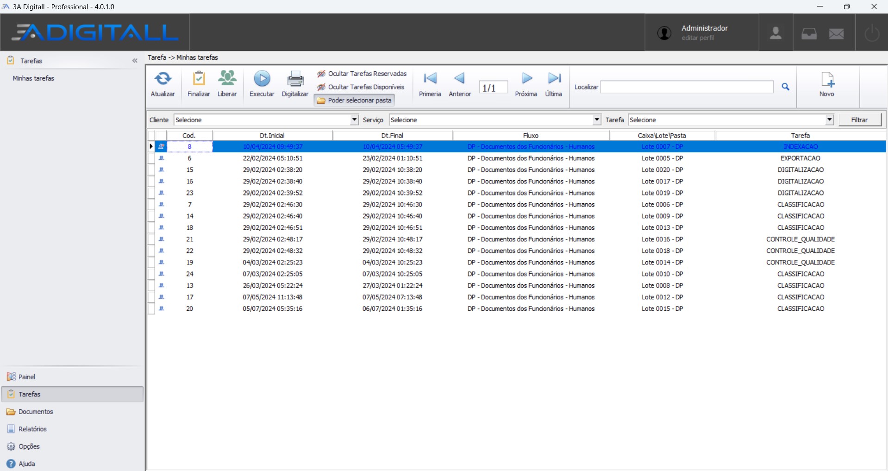Sort by Cod. column header

pyautogui.click(x=189, y=135)
